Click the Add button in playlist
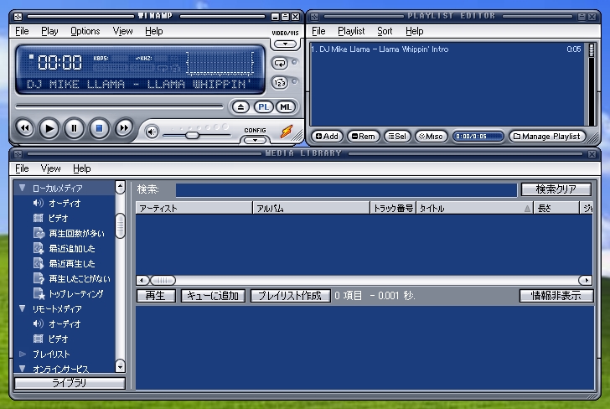 tap(327, 137)
